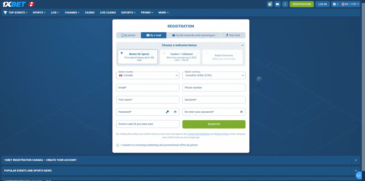This screenshot has height=181, width=365.
Task: Click the Surname field
Action: (x=214, y=100)
